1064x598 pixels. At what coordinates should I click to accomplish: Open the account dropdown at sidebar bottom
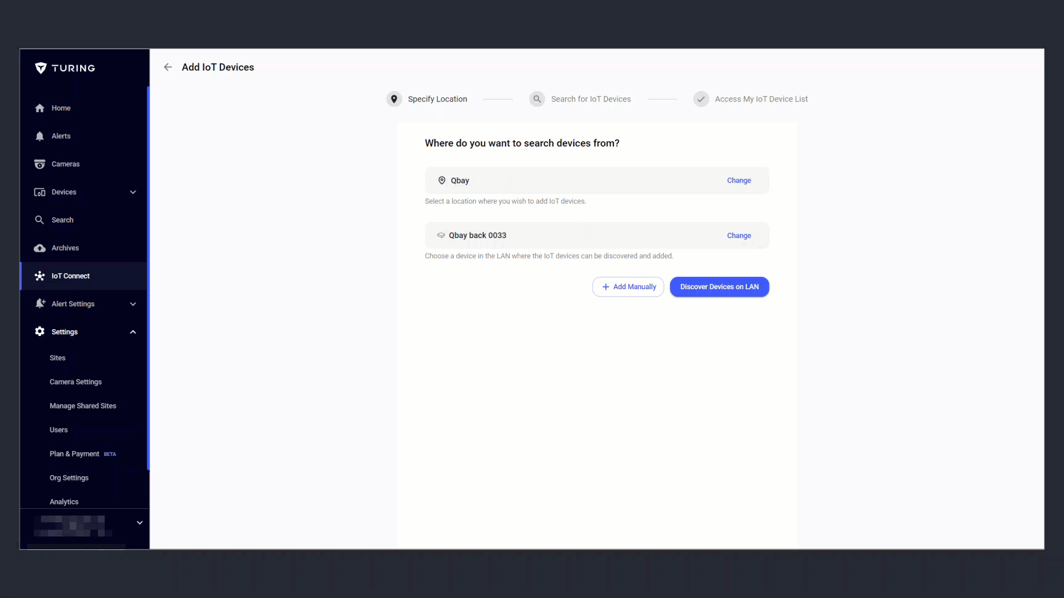pyautogui.click(x=140, y=523)
